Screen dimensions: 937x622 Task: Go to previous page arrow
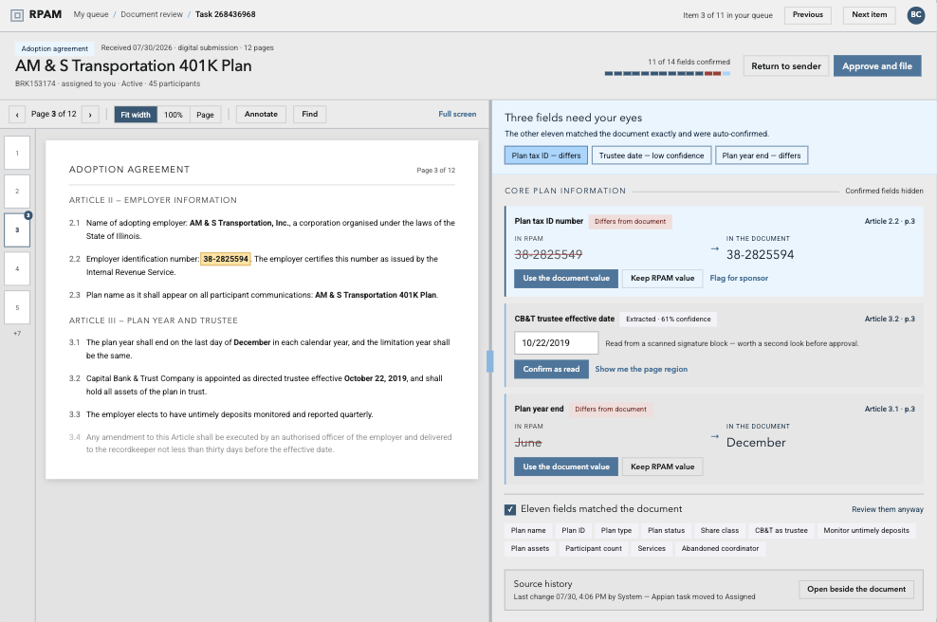(17, 114)
